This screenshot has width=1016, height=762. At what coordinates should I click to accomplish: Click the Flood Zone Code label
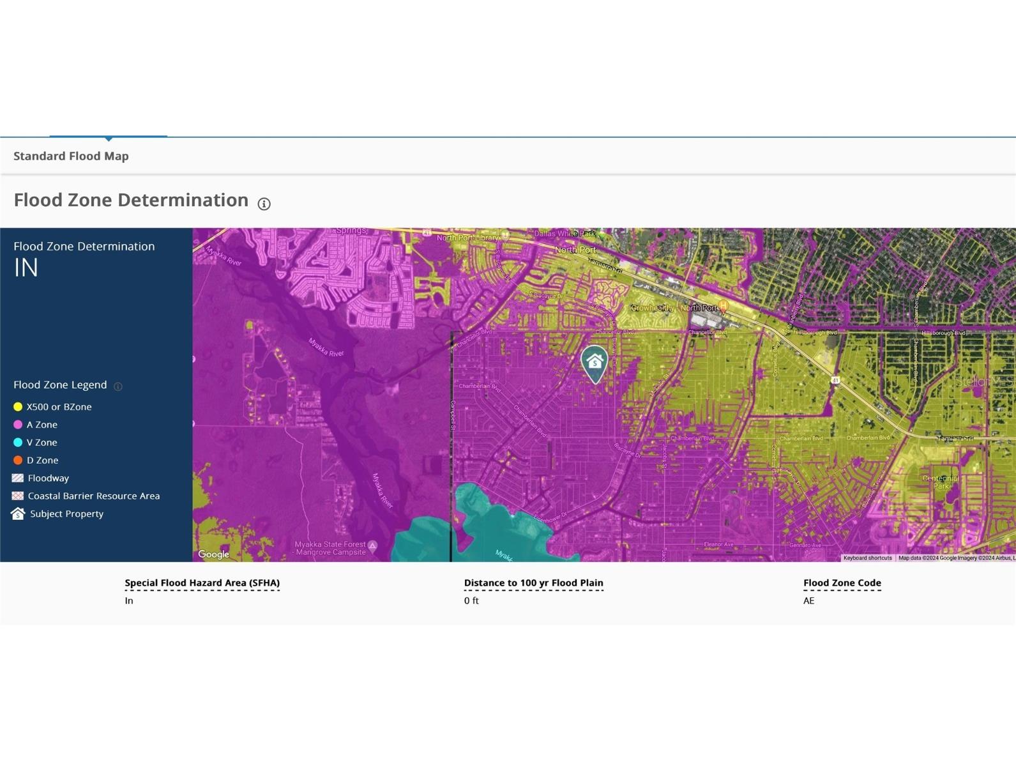tap(842, 583)
